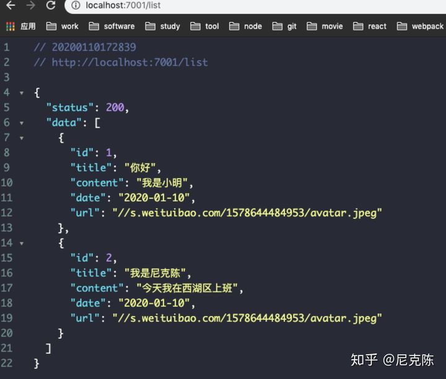Viewport: 446px width, 379px height.
Task: Collapse the second object on line 14
Action: (22, 244)
